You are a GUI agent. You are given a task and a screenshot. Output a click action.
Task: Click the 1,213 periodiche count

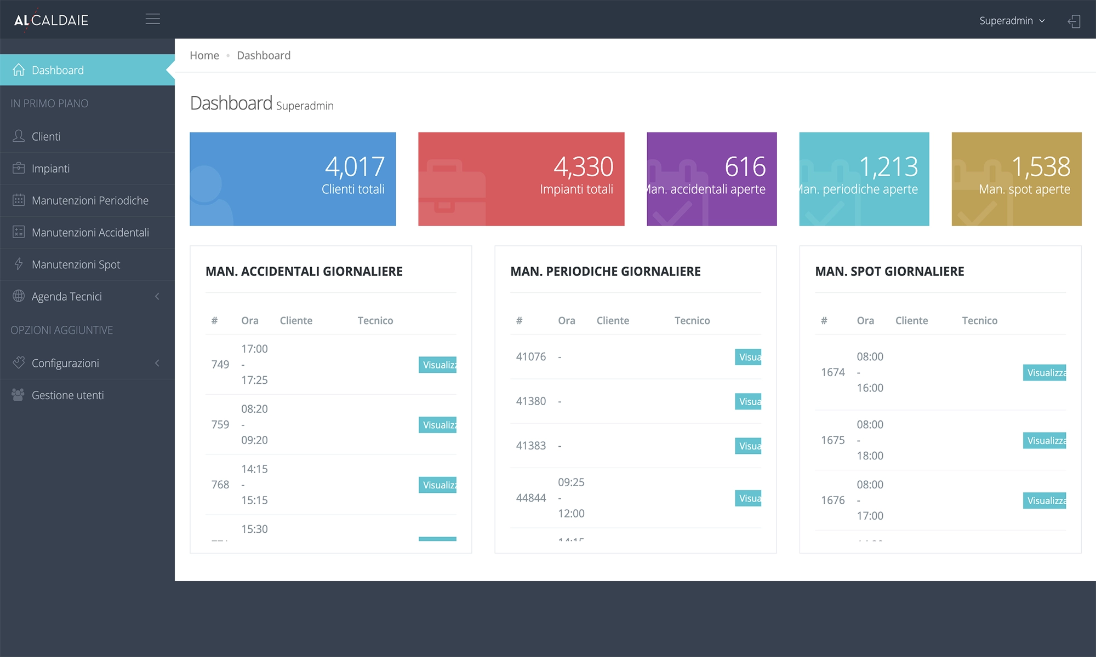tap(888, 166)
